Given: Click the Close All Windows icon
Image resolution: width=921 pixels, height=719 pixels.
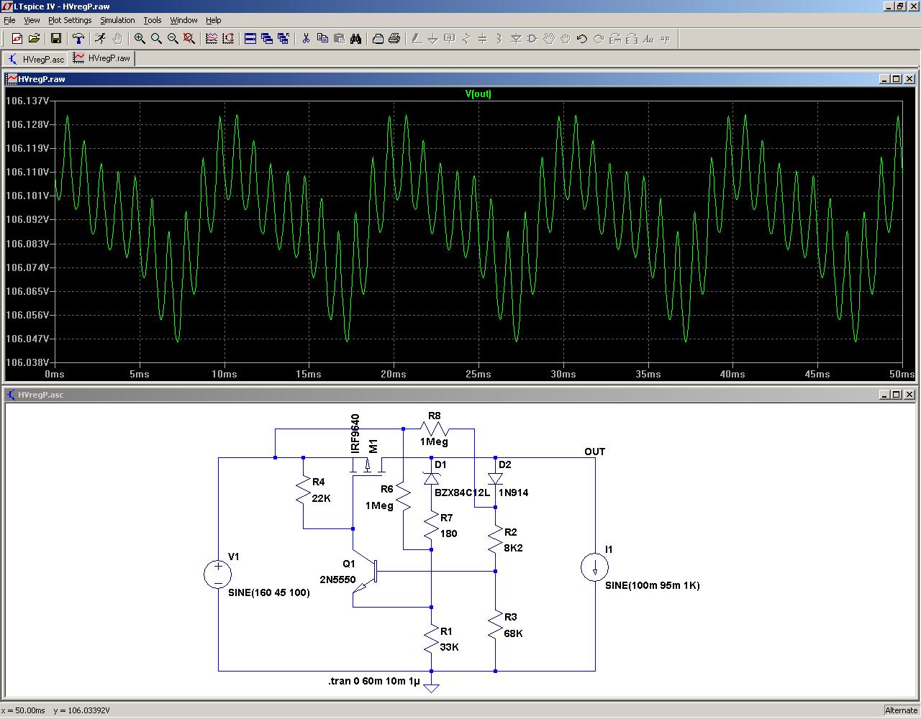Looking at the screenshot, I should [283, 39].
